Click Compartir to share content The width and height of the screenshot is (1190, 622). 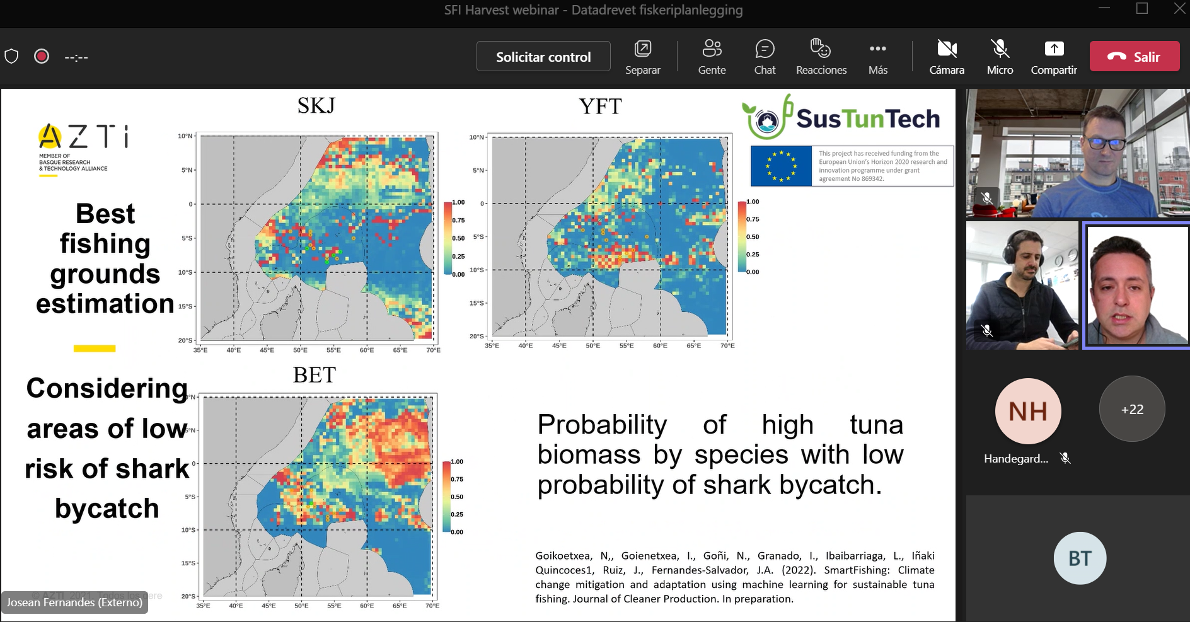tap(1054, 57)
